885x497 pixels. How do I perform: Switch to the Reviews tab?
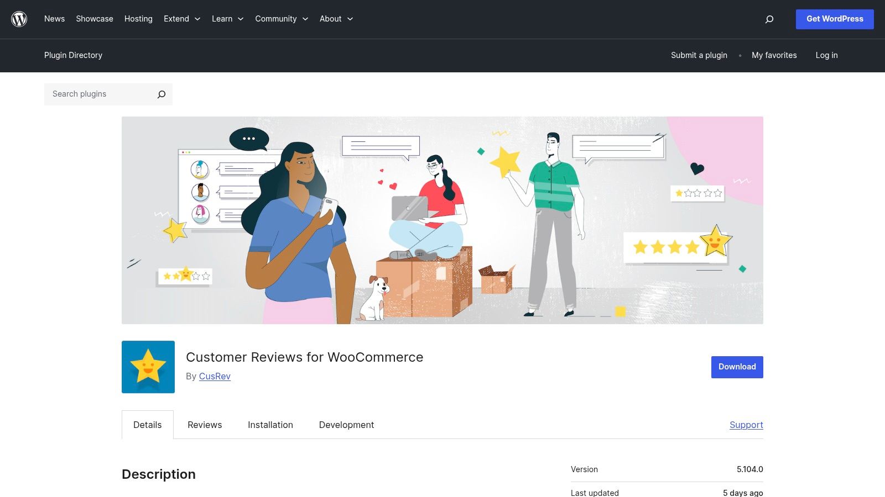205,425
